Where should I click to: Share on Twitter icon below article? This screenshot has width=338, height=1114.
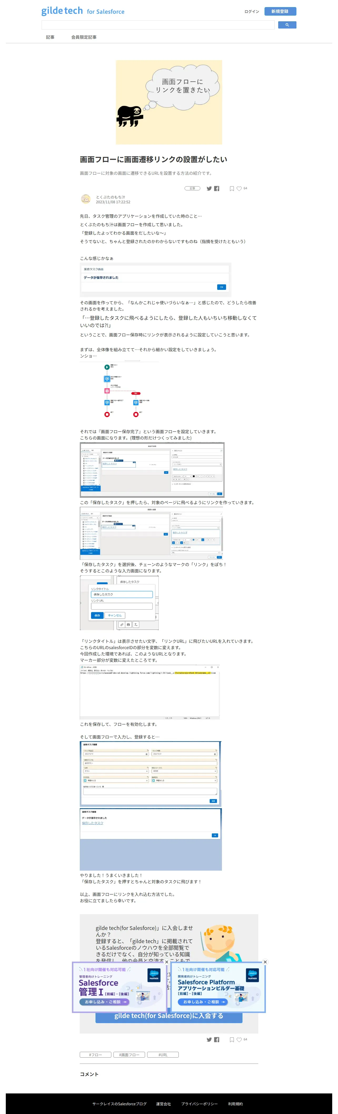pyautogui.click(x=209, y=1040)
